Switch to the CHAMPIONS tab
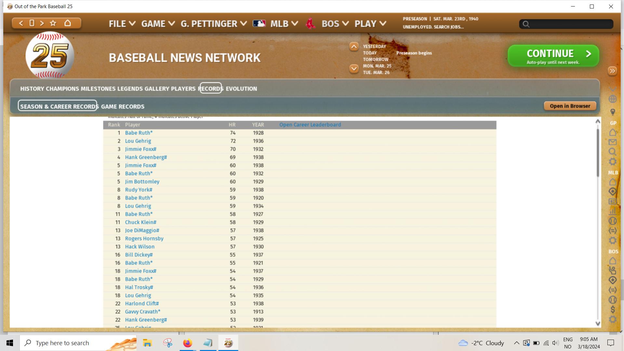The height and width of the screenshot is (351, 624). [x=62, y=89]
